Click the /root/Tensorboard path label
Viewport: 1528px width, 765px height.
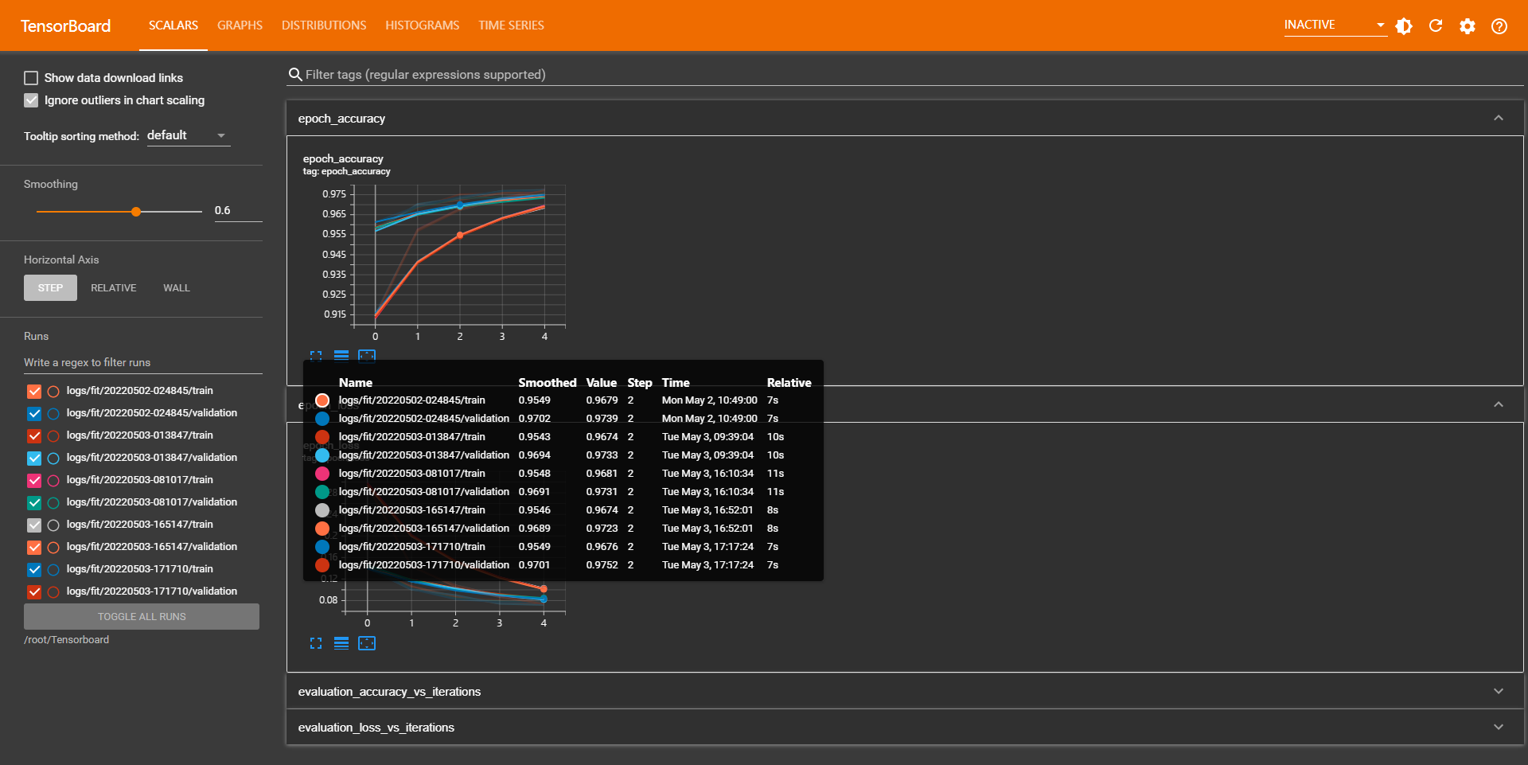click(67, 640)
